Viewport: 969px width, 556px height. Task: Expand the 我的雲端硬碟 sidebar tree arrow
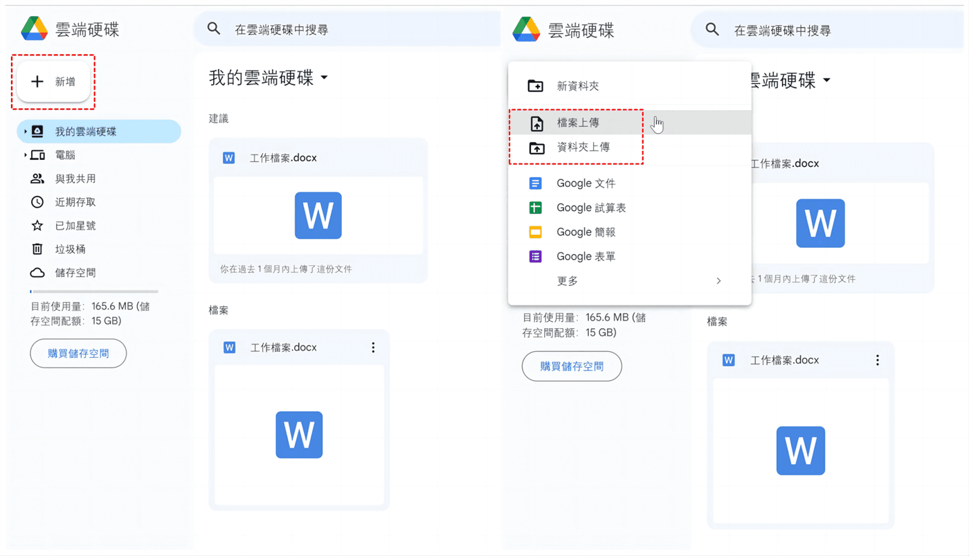click(26, 132)
